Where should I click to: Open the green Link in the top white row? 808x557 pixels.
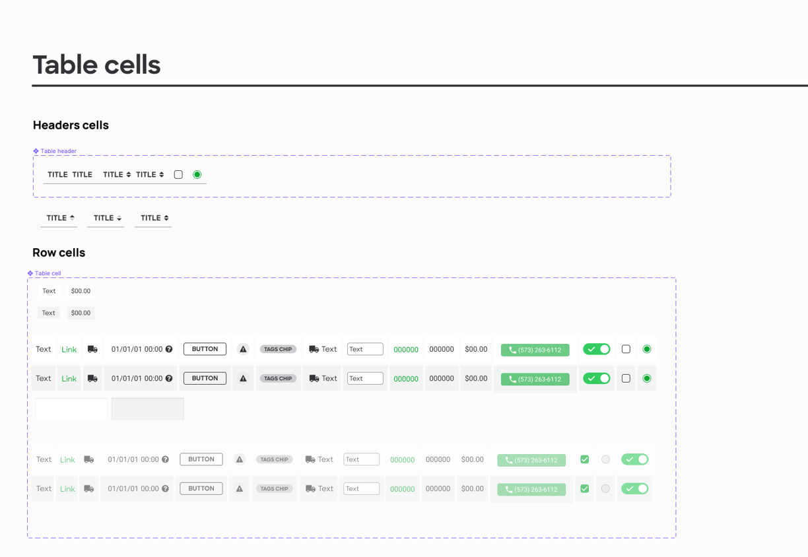69,350
